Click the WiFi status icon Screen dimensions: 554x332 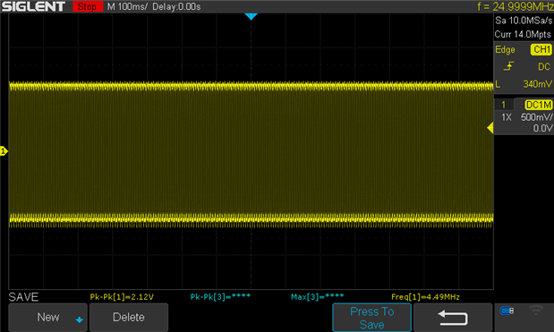[x=536, y=311]
